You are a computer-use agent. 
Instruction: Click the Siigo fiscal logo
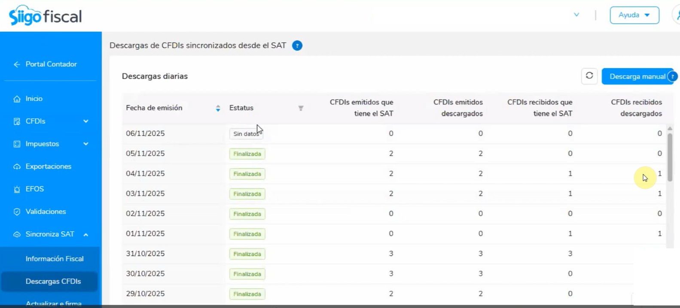pos(45,16)
